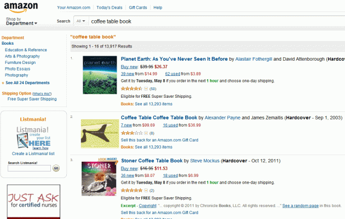Screen dimensions: 345x219
Task: Open rating dropdown for Planet Earth stars
Action: (146, 88)
